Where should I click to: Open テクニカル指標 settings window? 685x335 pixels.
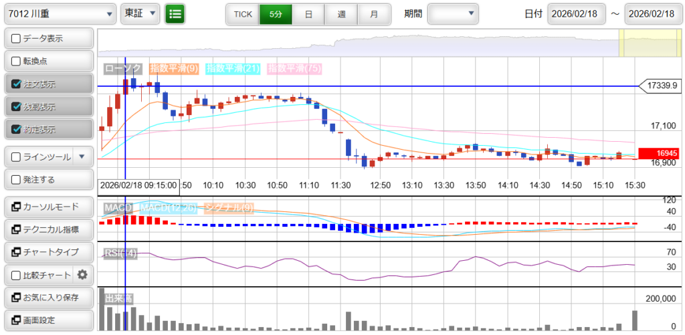(48, 229)
